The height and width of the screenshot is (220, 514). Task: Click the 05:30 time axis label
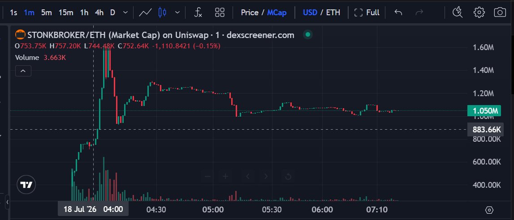pyautogui.click(x=272, y=209)
